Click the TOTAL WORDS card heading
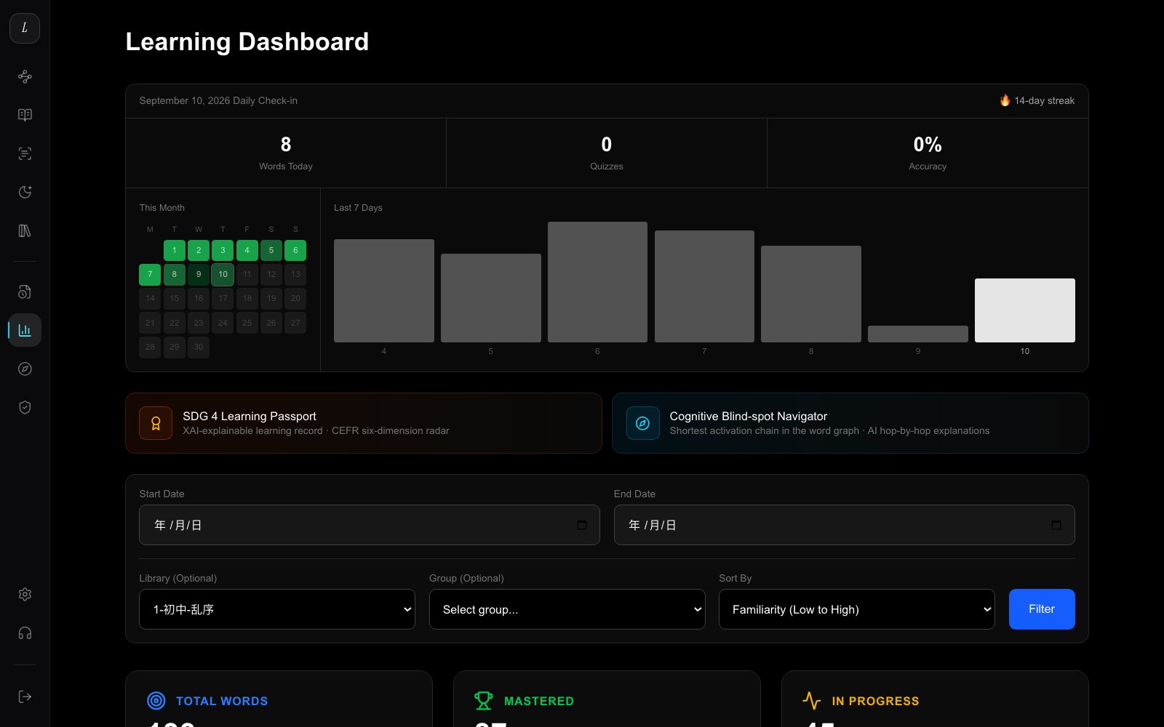This screenshot has width=1164, height=727. (222, 701)
